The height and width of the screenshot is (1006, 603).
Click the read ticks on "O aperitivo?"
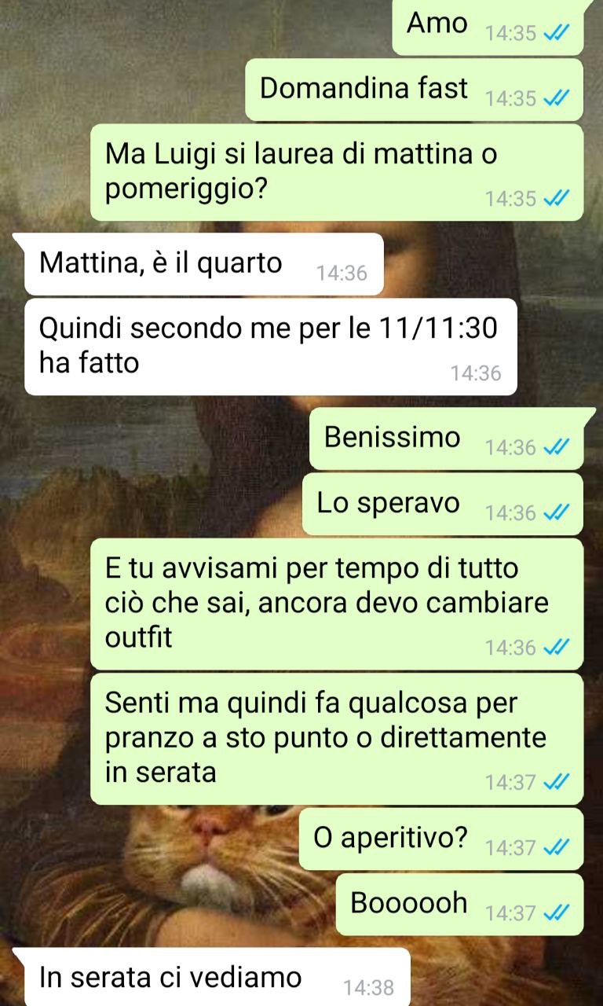[557, 847]
